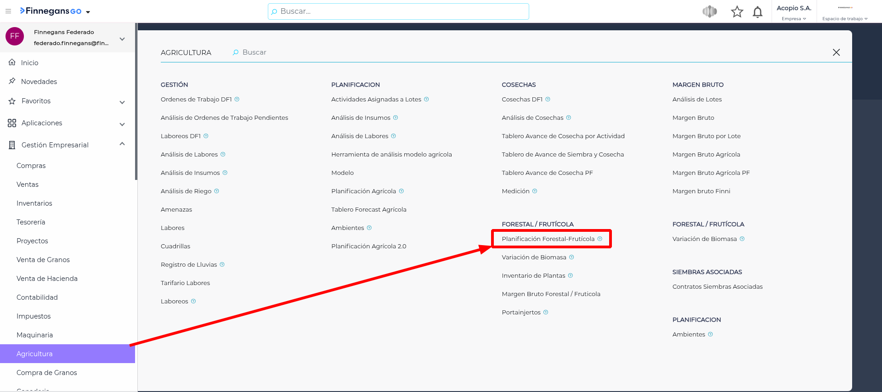This screenshot has width=882, height=392.
Task: Expand the Aplicaciones section
Action: coord(122,124)
